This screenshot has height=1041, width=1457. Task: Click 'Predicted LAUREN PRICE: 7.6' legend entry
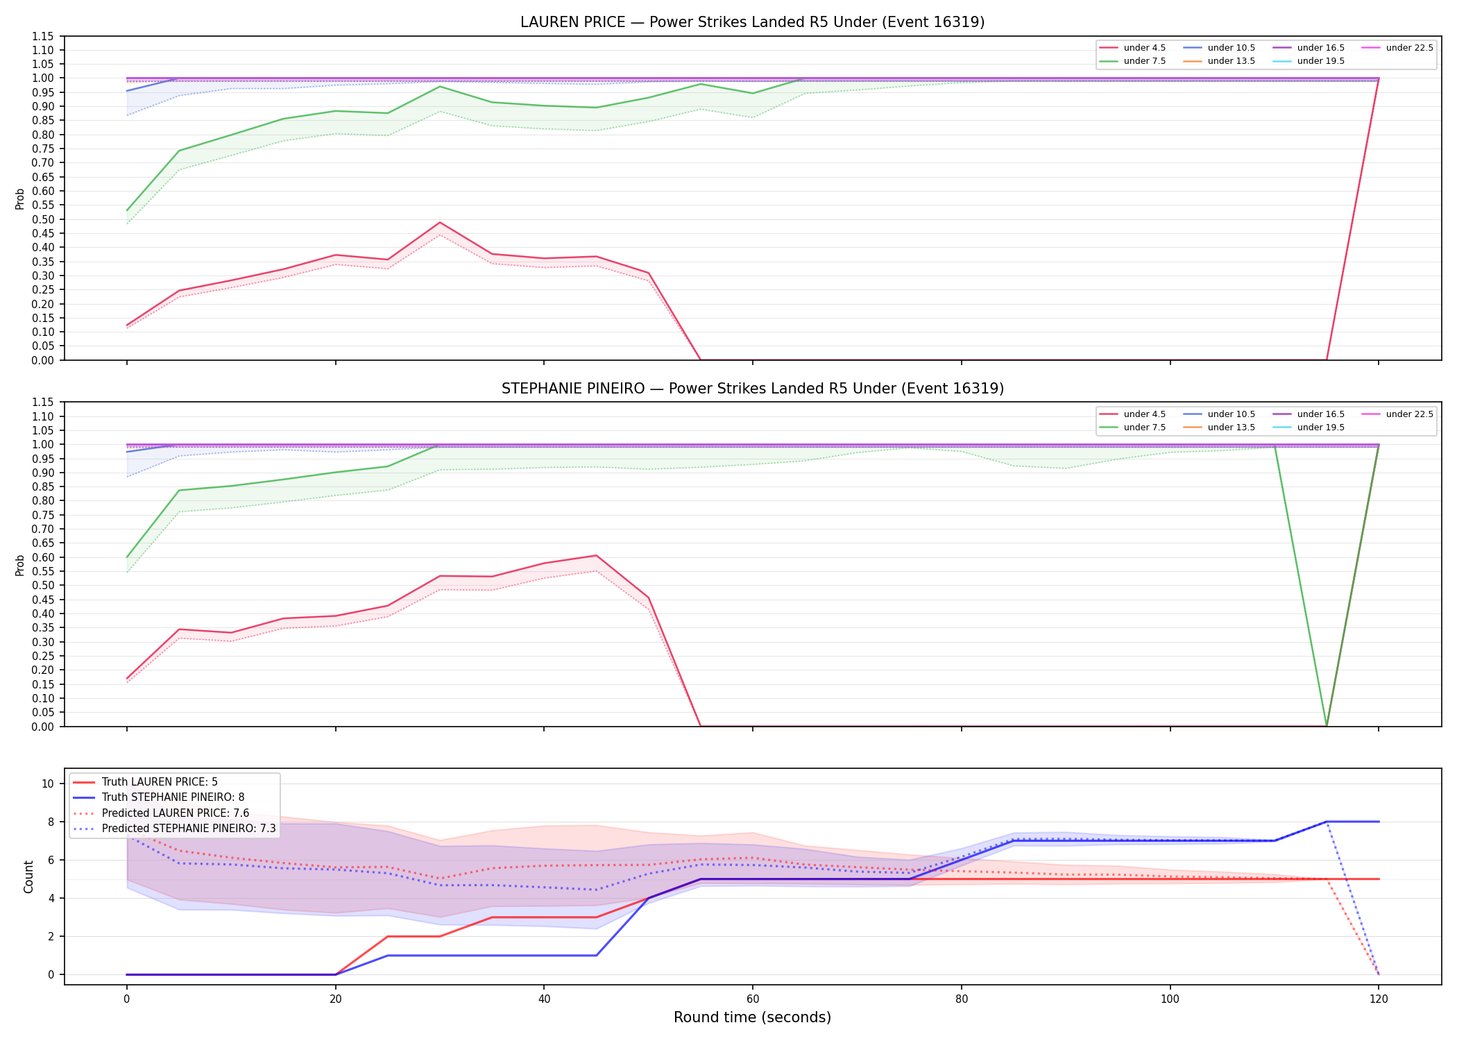click(x=161, y=813)
